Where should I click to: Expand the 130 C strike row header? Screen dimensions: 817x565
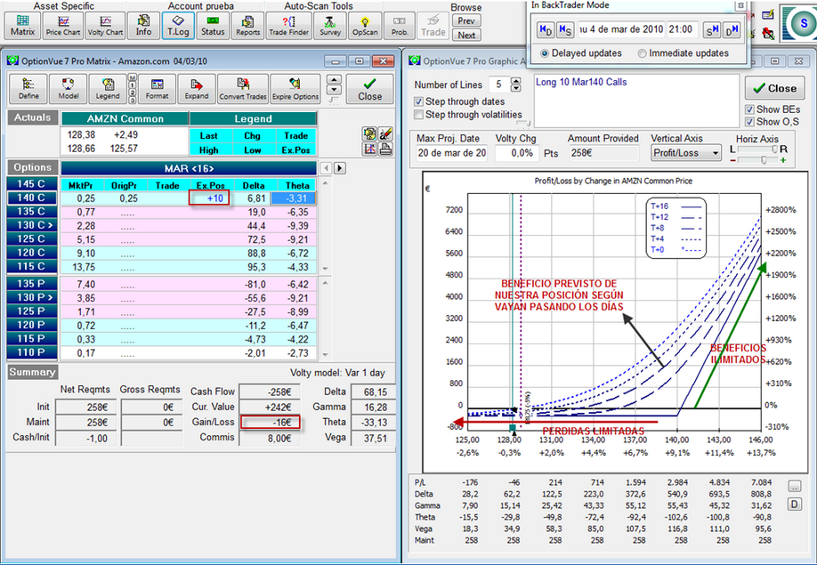[x=32, y=225]
